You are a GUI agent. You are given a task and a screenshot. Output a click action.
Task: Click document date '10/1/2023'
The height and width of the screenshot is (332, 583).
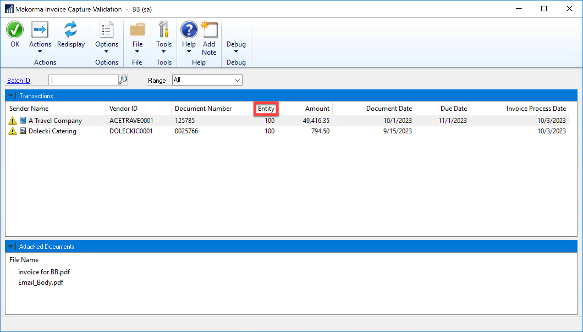tap(397, 121)
